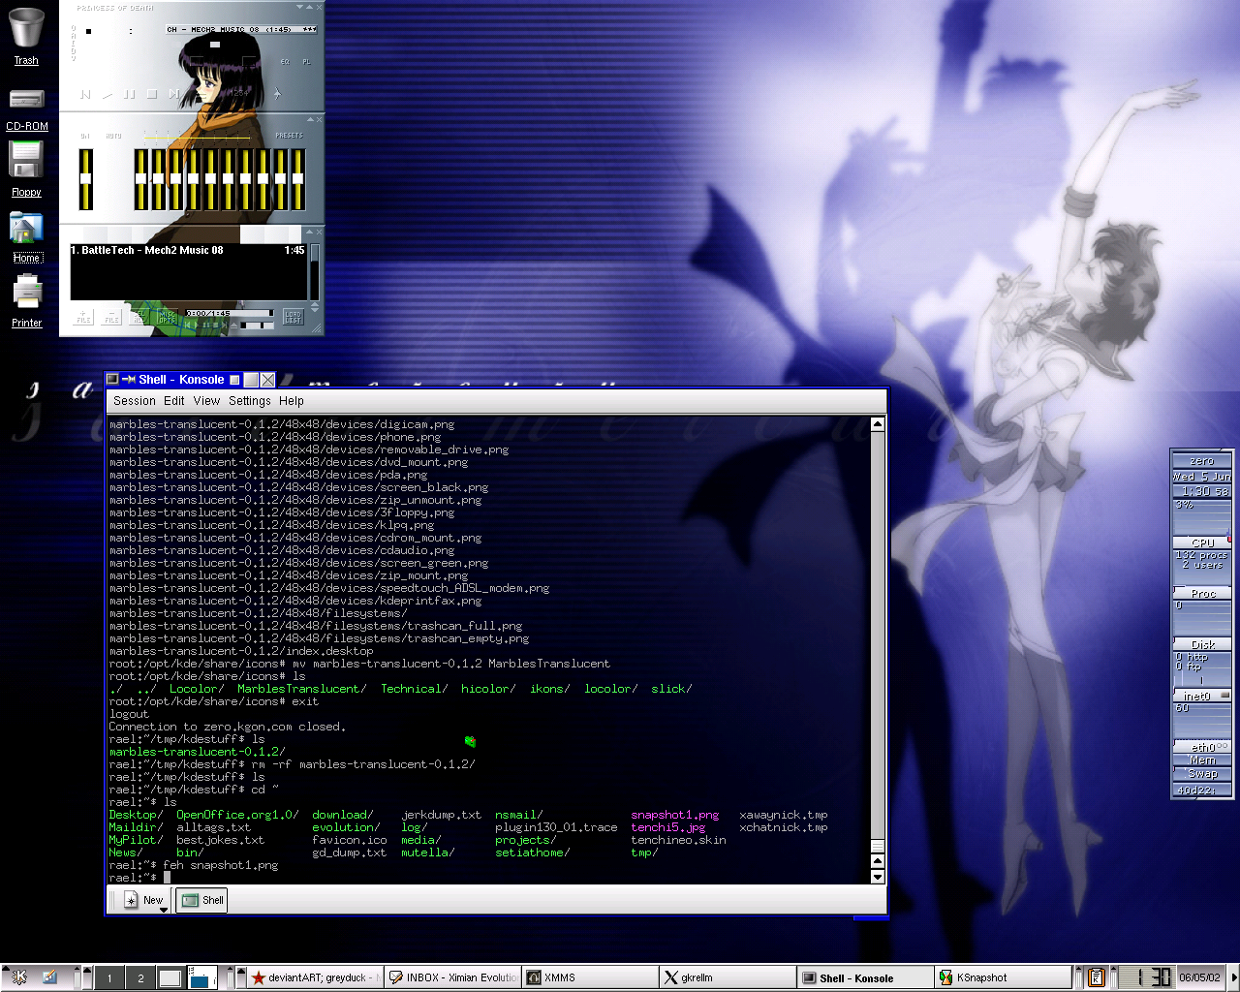Image resolution: width=1240 pixels, height=992 pixels.
Task: Select playlist entry BattleTech - Mech2 Music 08
Action: tap(189, 250)
